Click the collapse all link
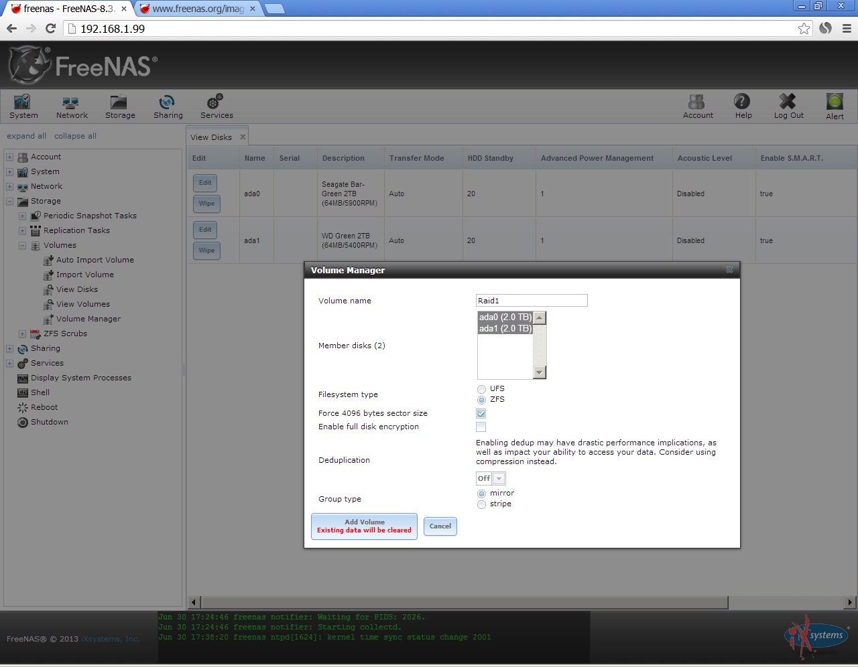The image size is (858, 667). (75, 136)
